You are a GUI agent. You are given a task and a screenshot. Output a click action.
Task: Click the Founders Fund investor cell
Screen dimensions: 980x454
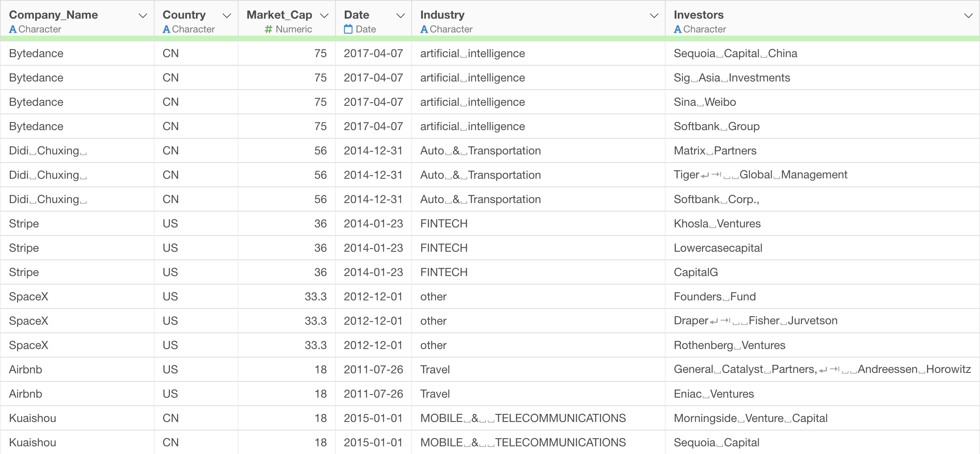pos(822,296)
